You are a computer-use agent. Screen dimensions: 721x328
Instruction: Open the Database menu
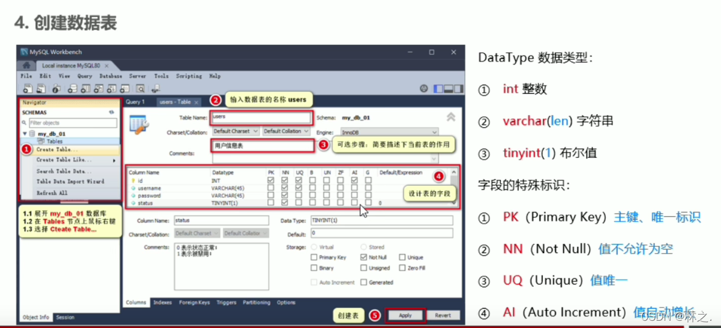111,76
